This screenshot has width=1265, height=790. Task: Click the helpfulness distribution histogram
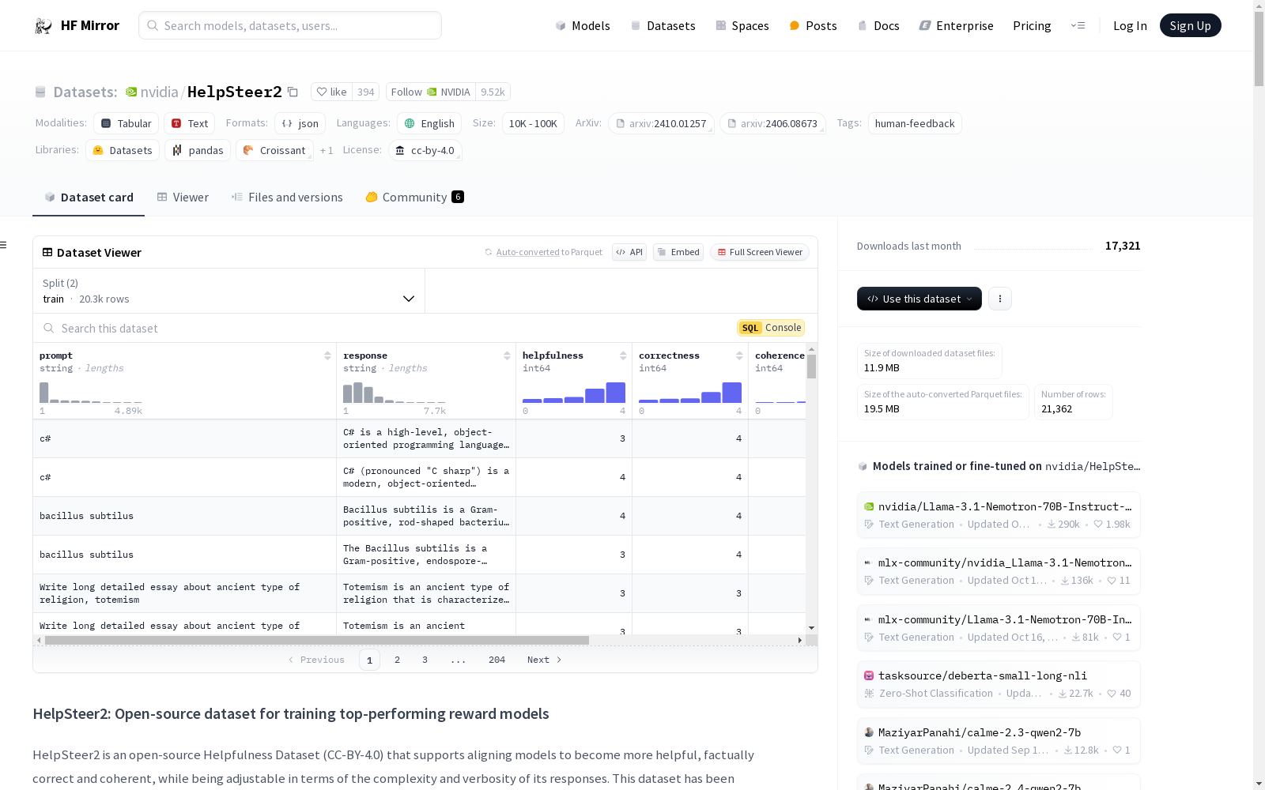click(x=574, y=393)
